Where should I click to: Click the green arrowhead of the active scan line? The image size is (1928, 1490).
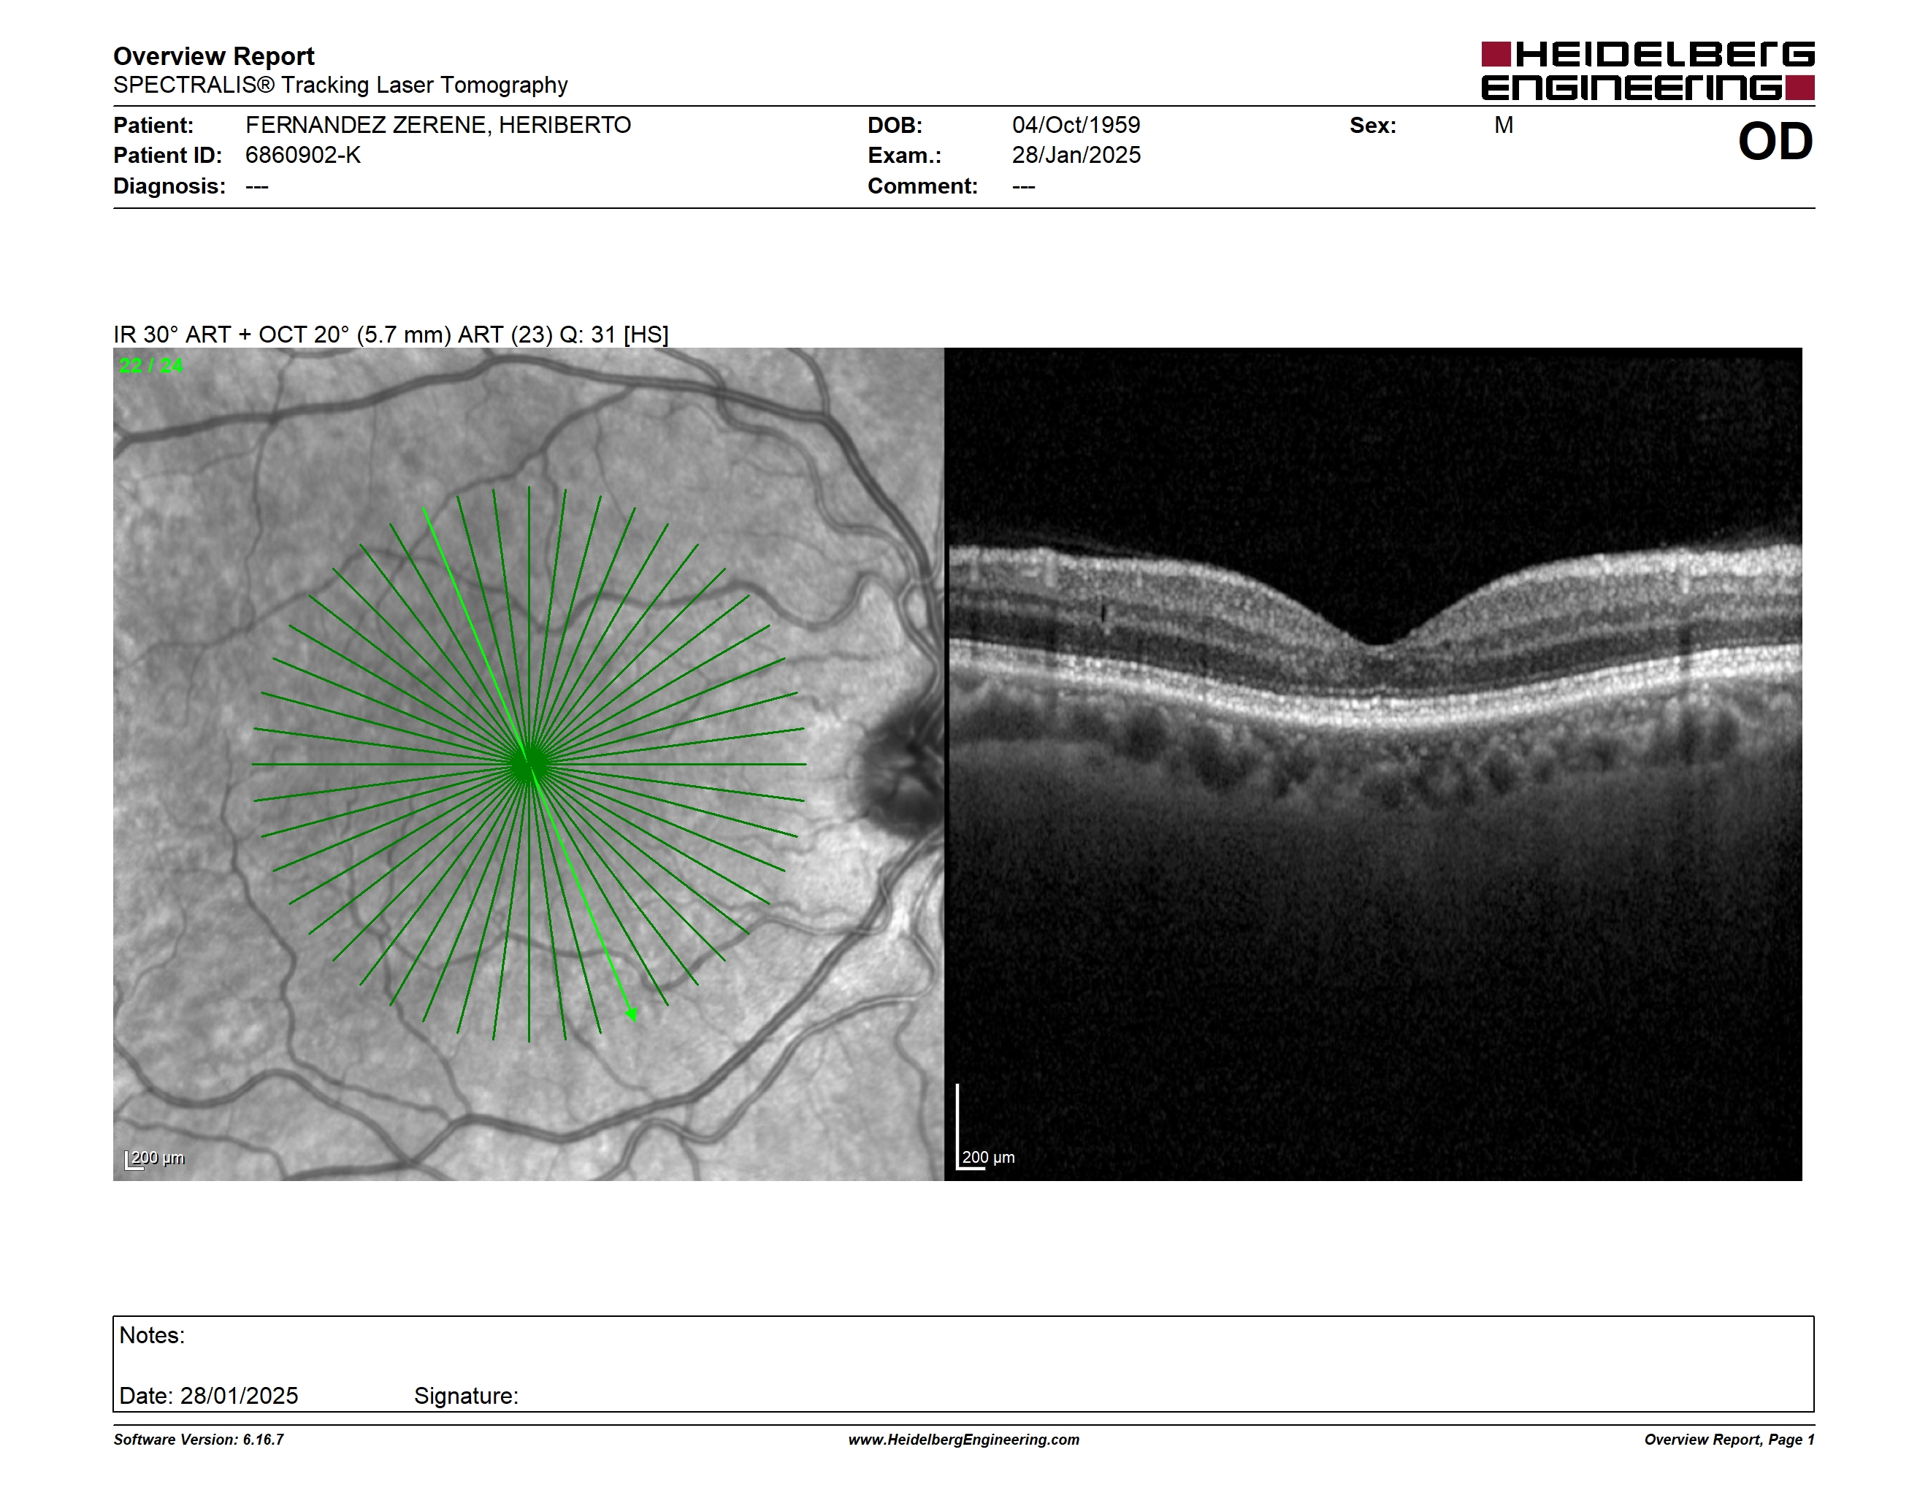tap(631, 1015)
